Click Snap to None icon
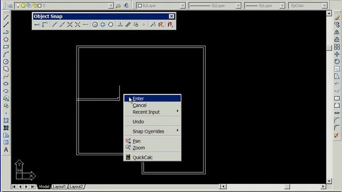342x192 pixels. coord(161,25)
